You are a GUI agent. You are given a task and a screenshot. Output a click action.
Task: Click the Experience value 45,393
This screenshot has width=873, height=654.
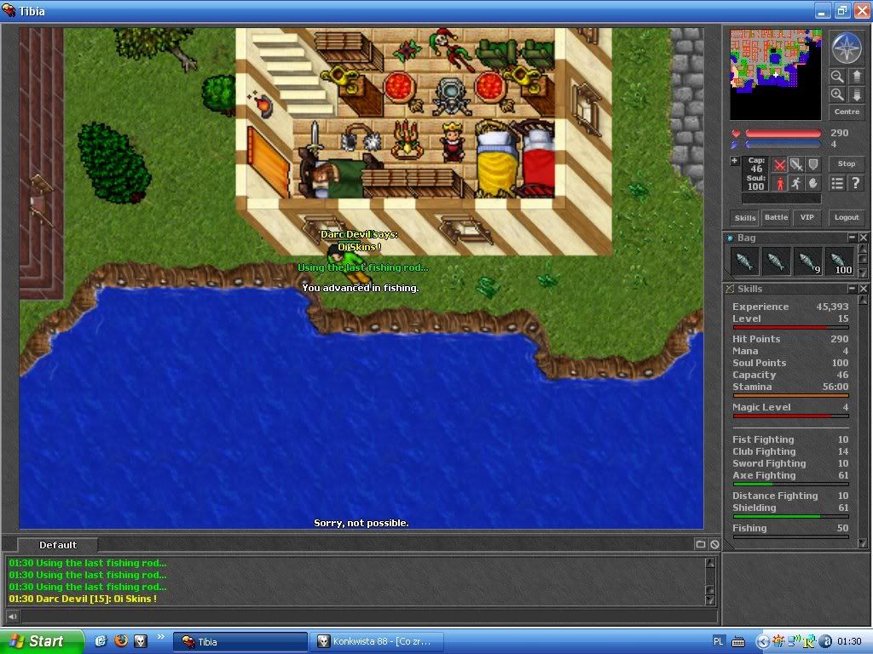click(832, 307)
